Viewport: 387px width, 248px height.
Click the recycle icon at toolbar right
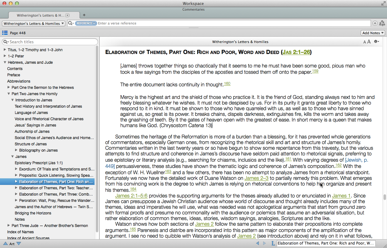(382, 23)
